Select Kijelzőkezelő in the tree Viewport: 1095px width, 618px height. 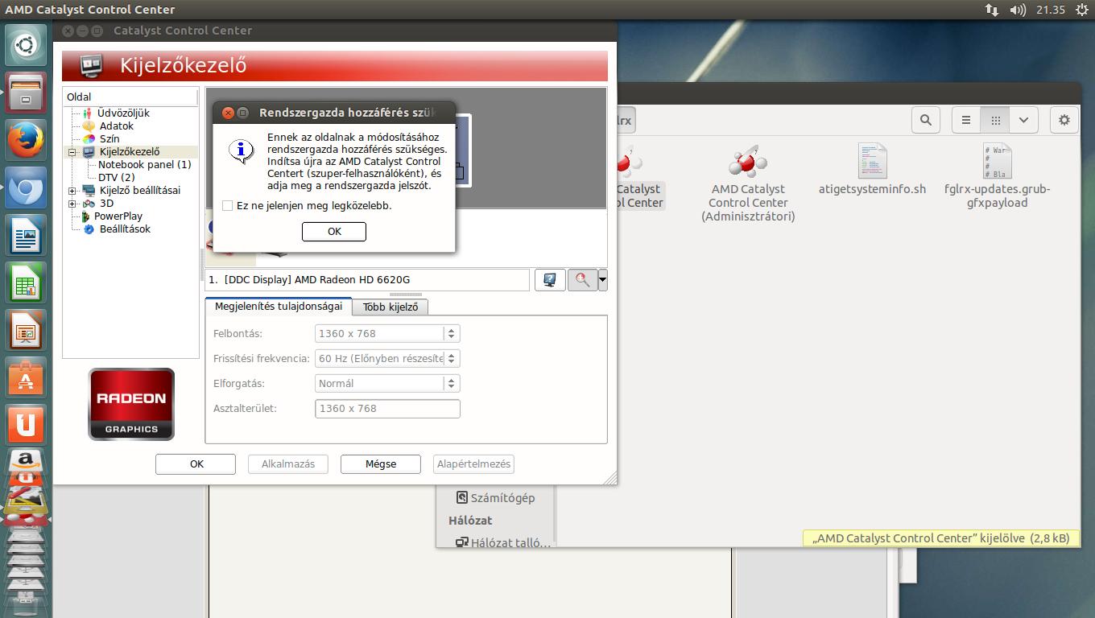pyautogui.click(x=130, y=151)
